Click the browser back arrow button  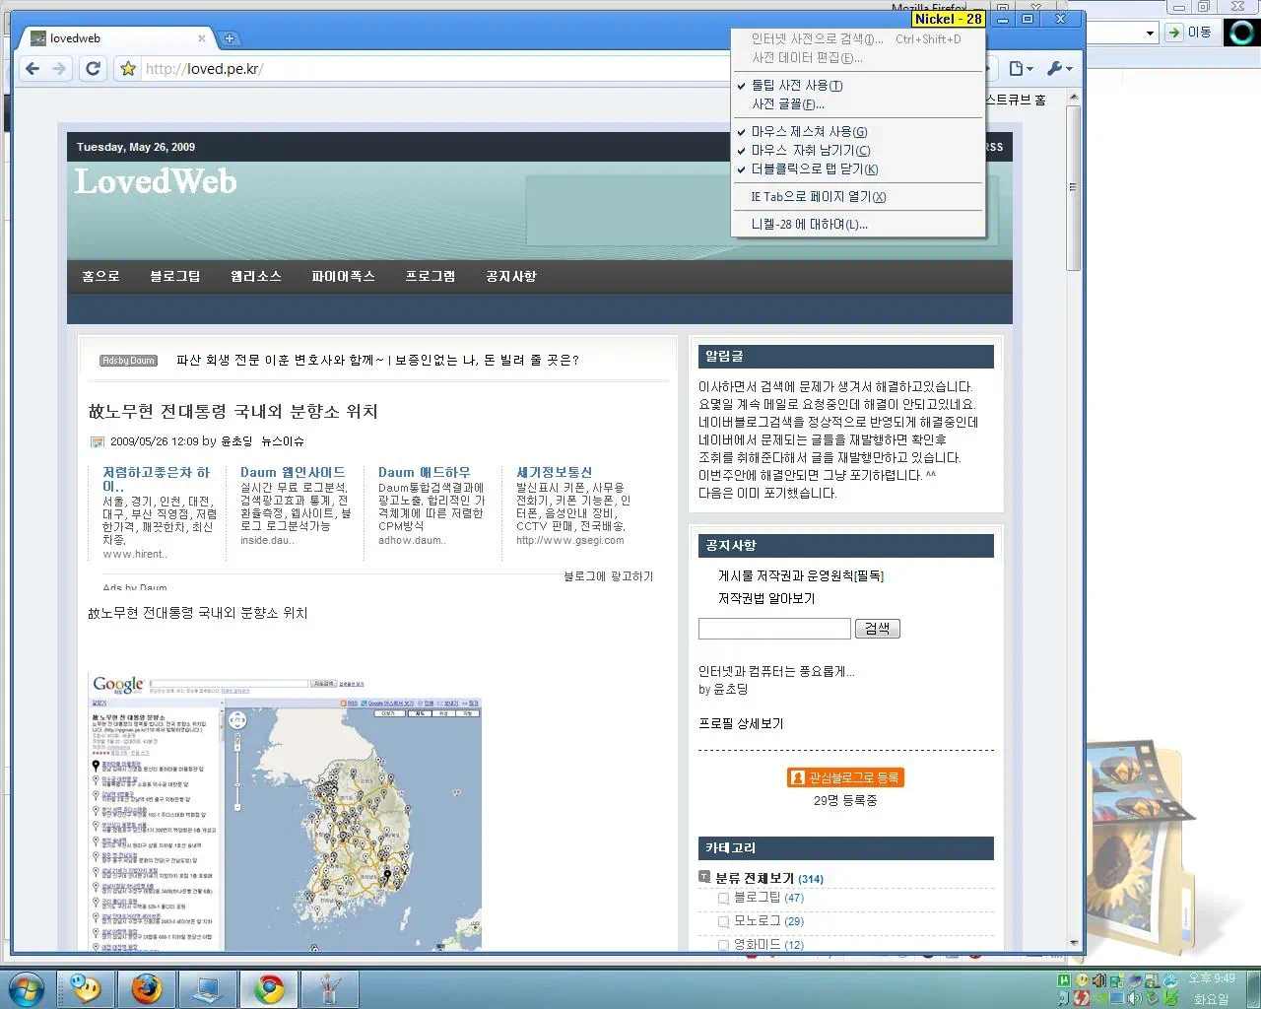pos(33,69)
